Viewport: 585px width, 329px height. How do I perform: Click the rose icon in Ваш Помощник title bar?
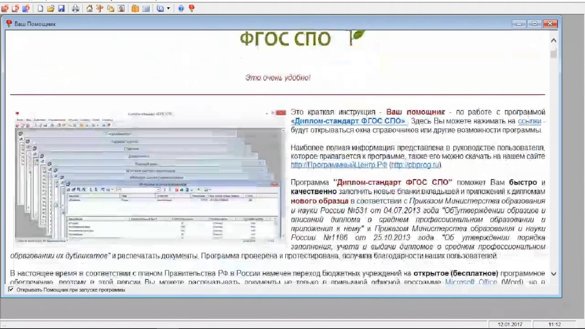[x=9, y=24]
